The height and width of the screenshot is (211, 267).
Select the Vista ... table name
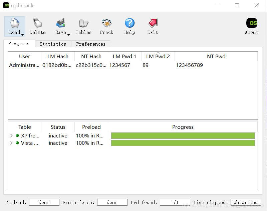(29, 143)
